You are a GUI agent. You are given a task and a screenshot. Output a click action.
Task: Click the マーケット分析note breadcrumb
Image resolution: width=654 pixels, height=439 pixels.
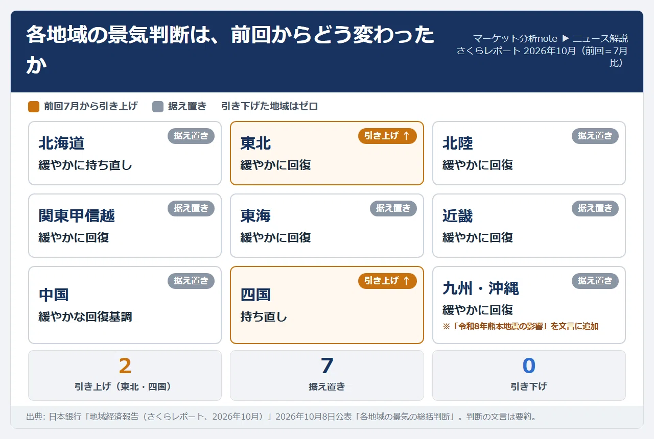click(x=515, y=39)
